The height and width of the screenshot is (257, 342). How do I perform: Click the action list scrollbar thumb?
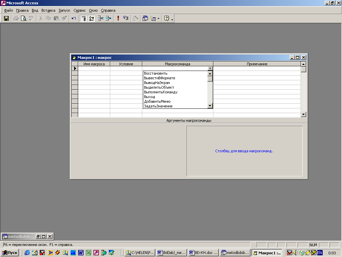click(x=210, y=79)
